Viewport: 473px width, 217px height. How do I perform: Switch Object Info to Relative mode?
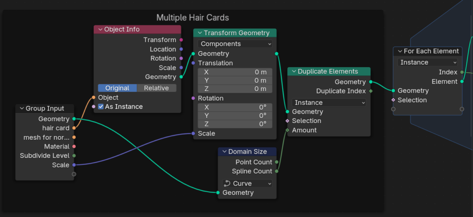pyautogui.click(x=156, y=88)
